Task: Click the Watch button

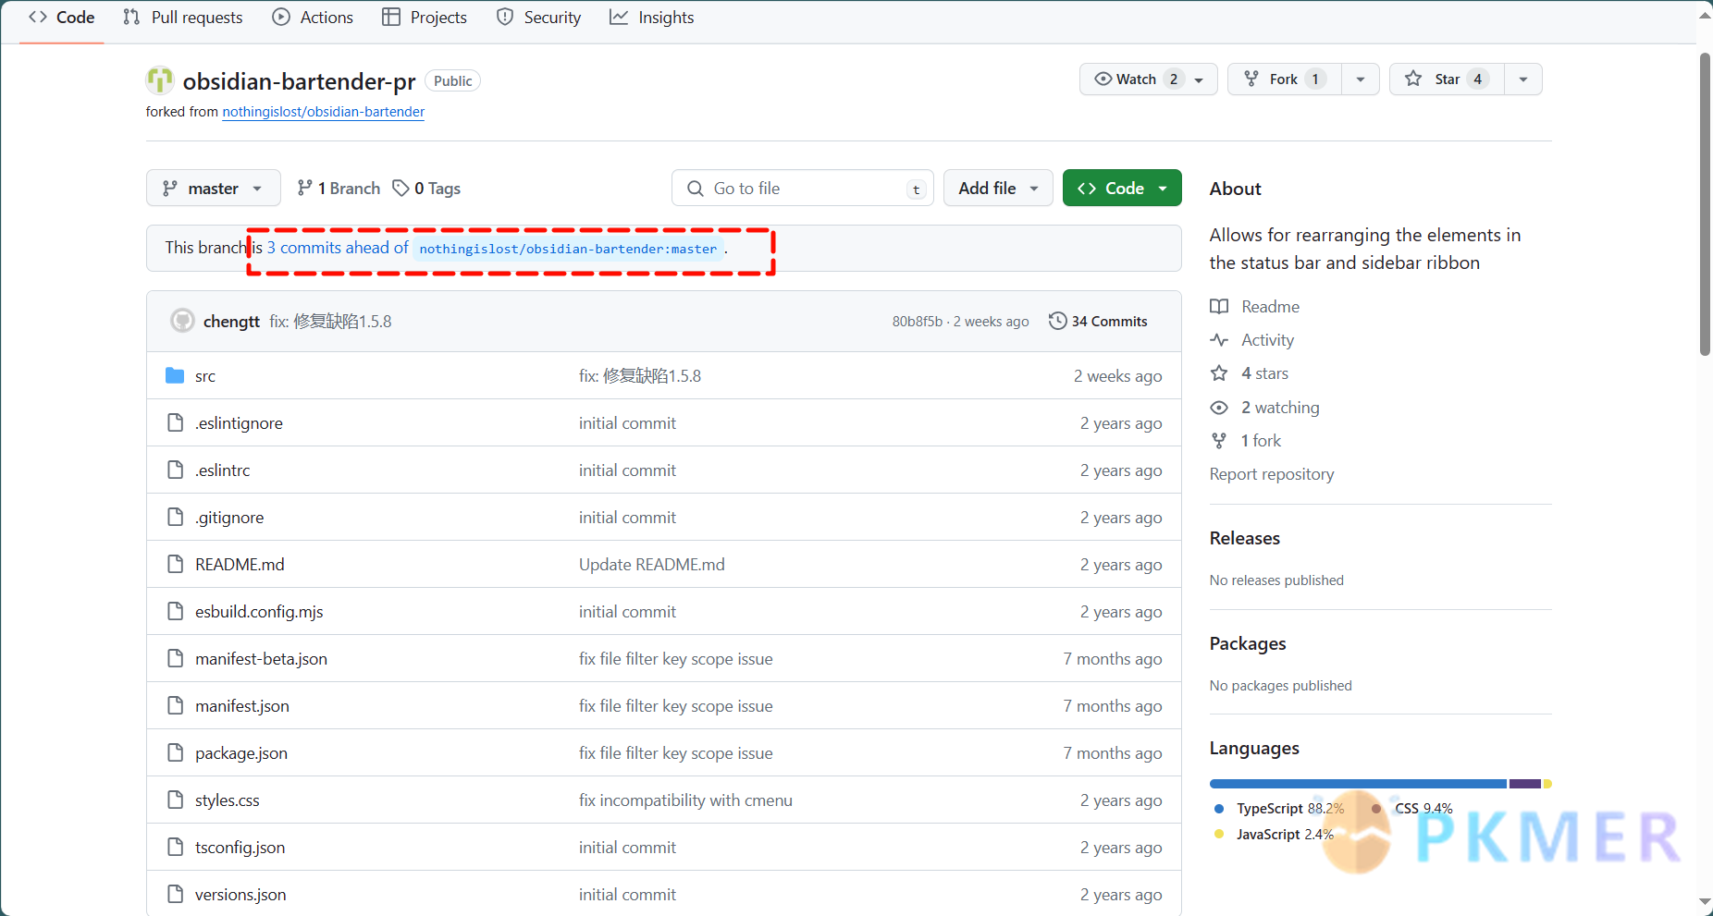Action: point(1148,79)
